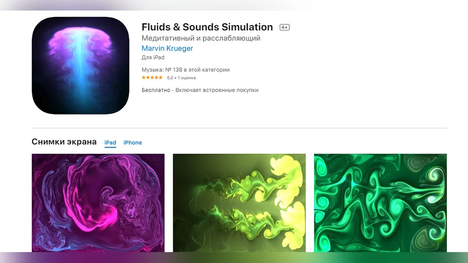Screen dimensions: 468x263
Task: Click the Снимки экрана section heading
Action: coord(64,142)
